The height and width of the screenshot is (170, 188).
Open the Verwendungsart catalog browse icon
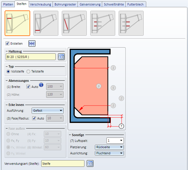(90, 164)
